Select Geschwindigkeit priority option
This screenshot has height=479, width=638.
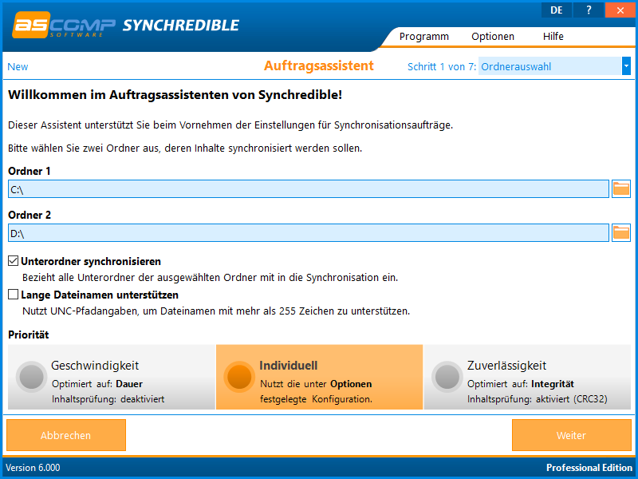[112, 377]
